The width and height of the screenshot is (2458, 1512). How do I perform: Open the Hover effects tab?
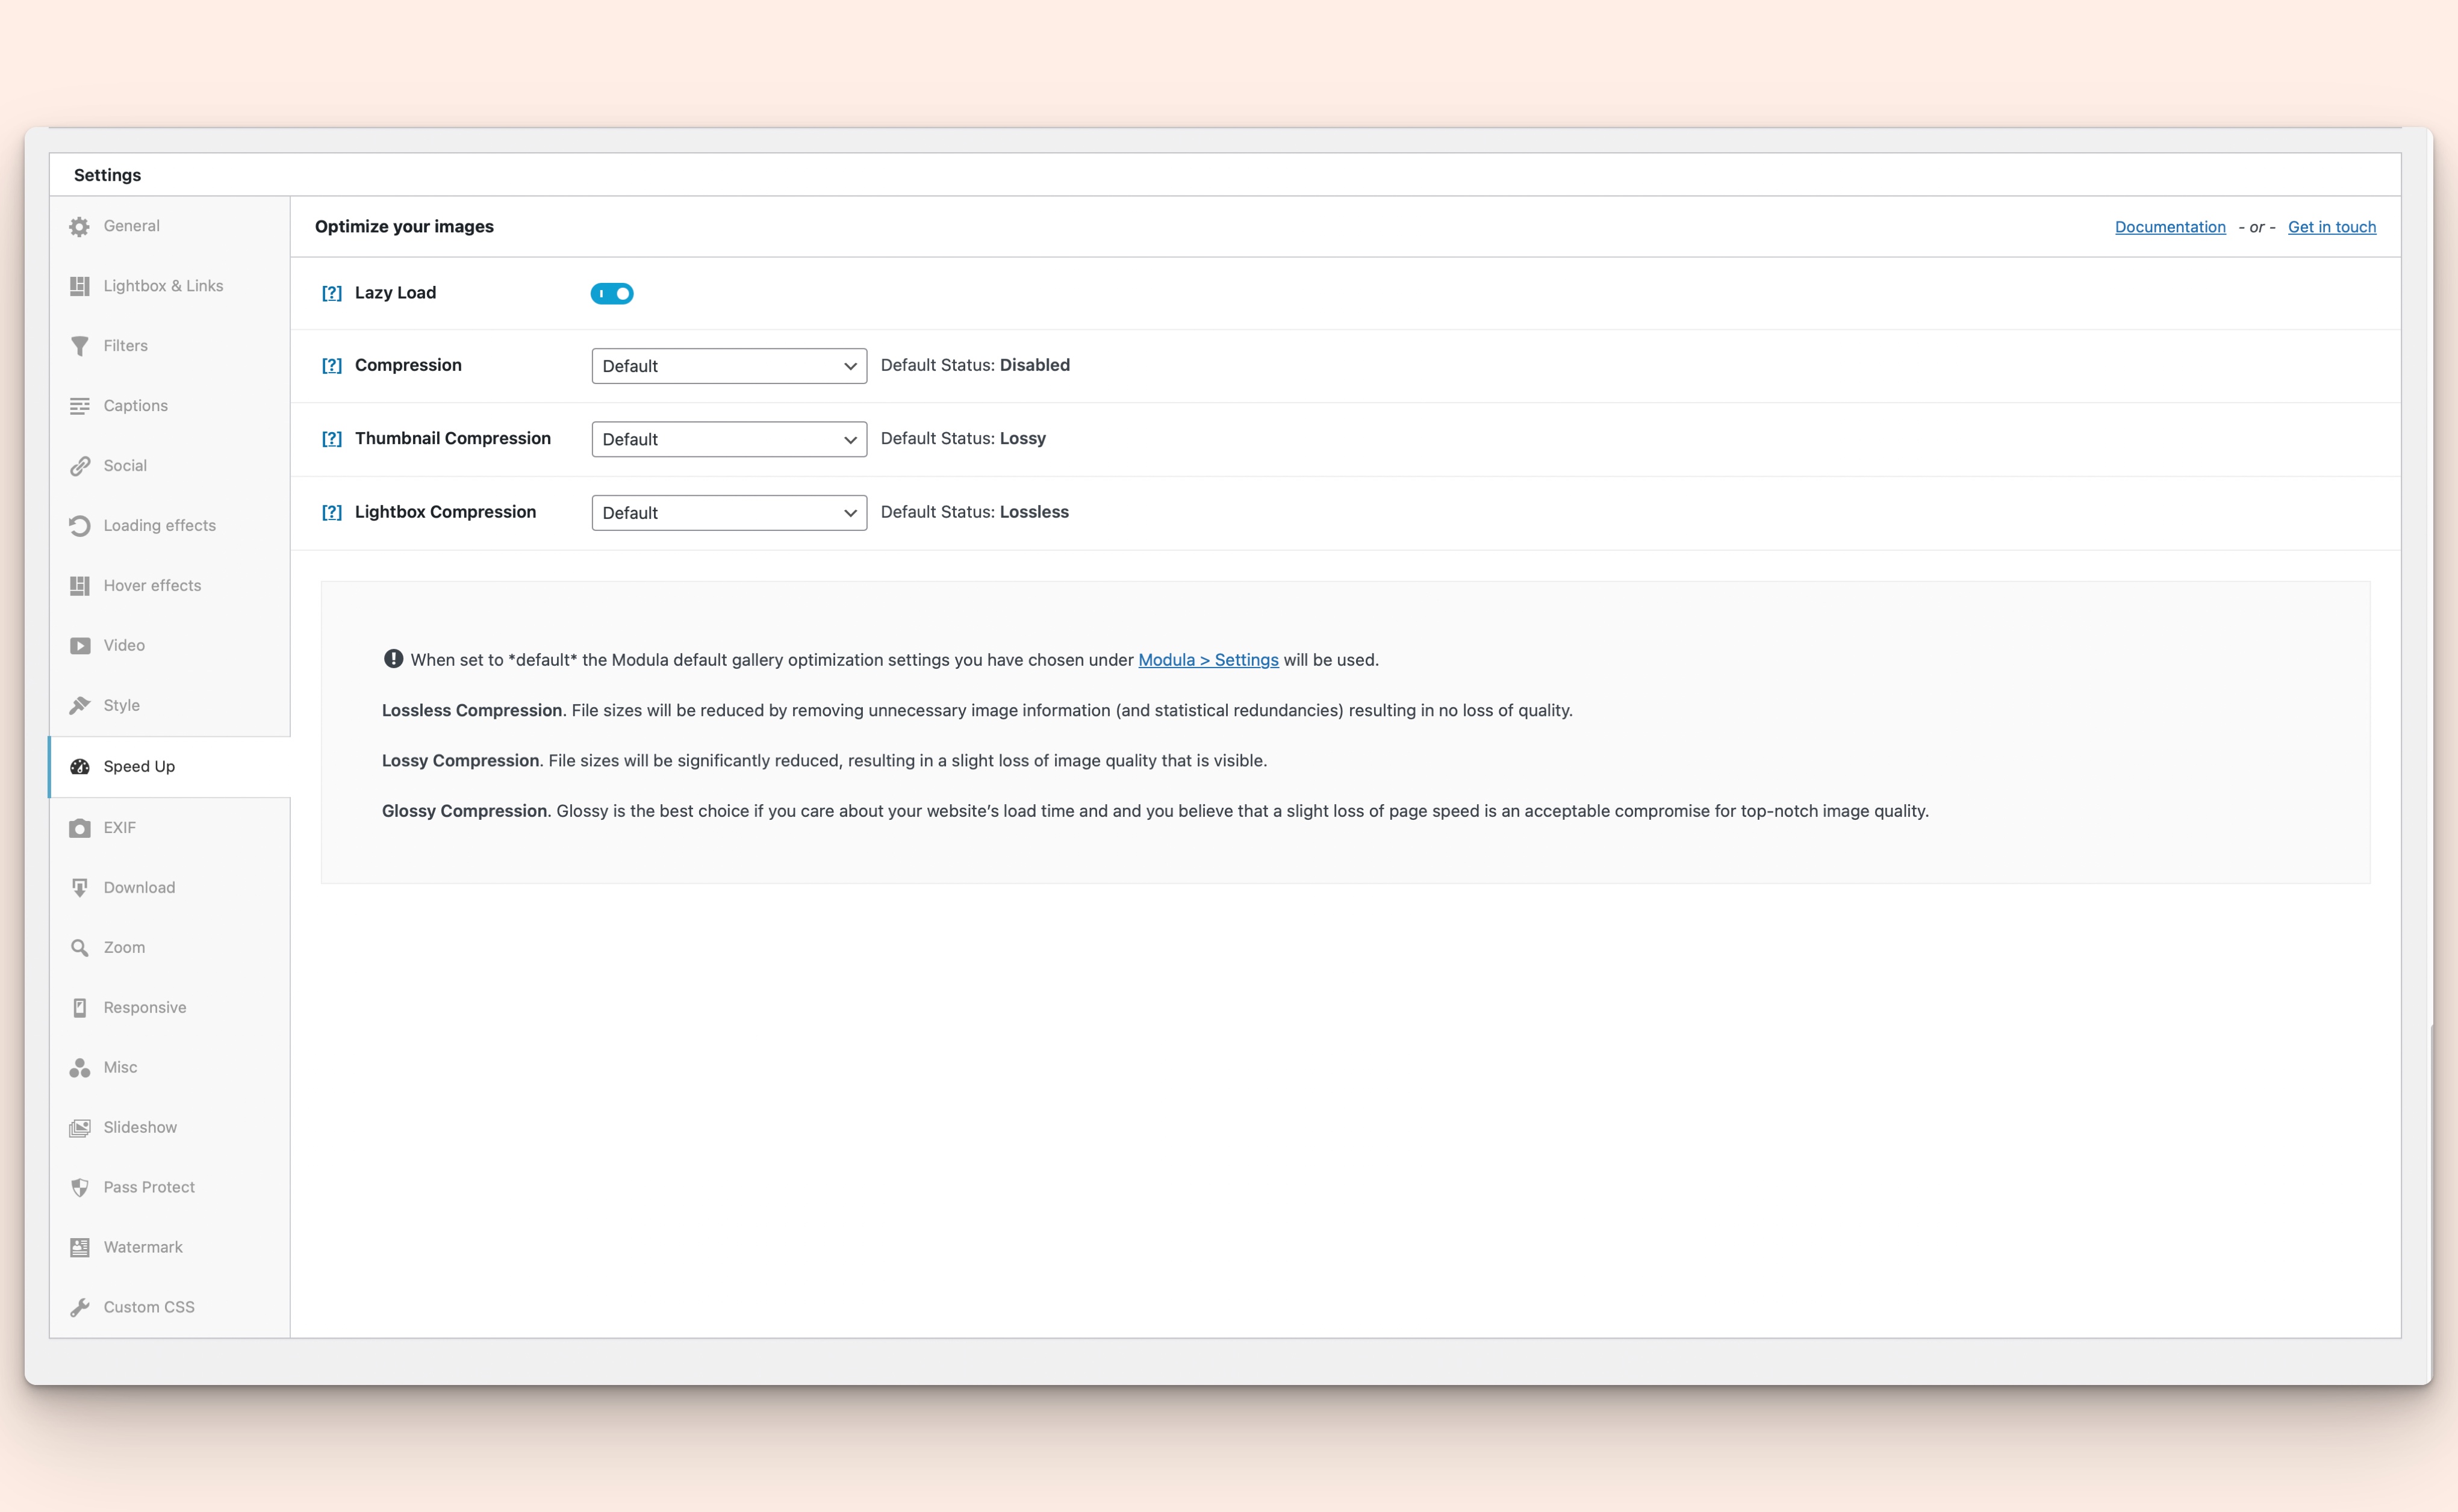[170, 586]
